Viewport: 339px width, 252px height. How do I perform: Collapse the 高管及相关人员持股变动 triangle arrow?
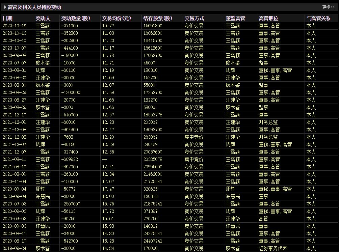point(5,7)
